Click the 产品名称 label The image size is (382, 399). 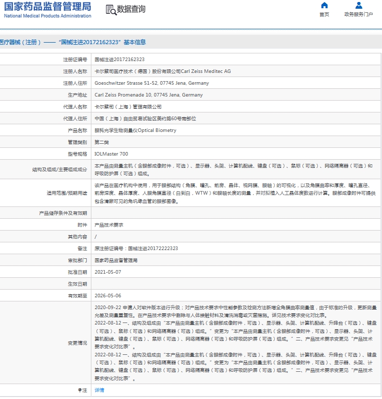click(x=78, y=130)
